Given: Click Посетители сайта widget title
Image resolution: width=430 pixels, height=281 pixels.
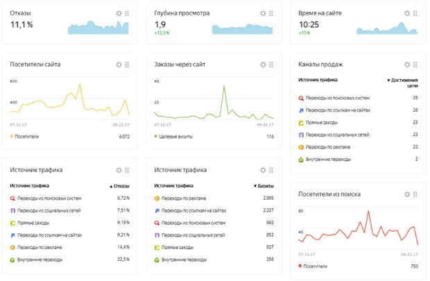Looking at the screenshot, I should [35, 65].
